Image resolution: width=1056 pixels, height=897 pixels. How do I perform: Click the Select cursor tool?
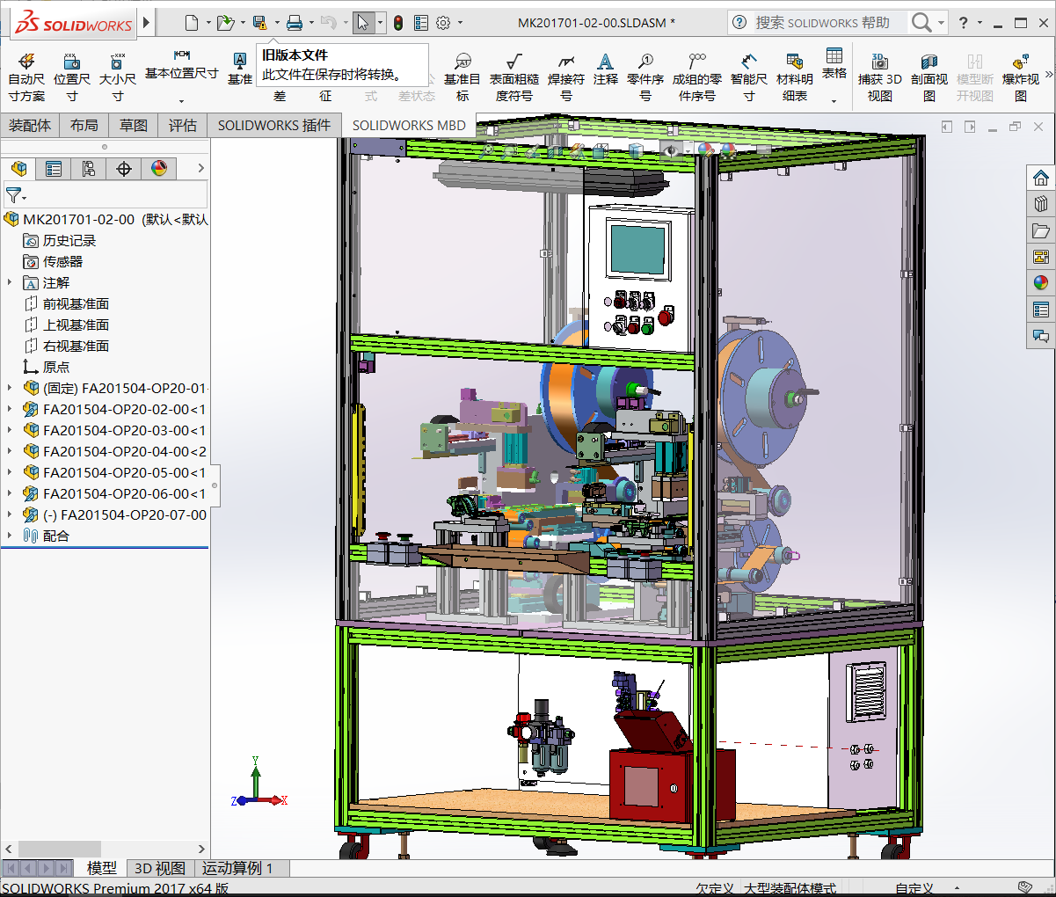pyautogui.click(x=363, y=22)
